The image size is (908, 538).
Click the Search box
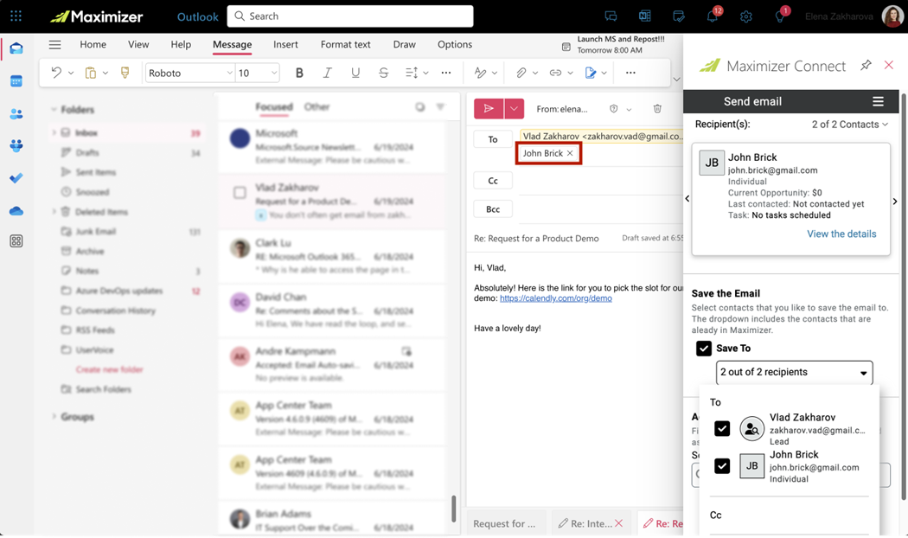[349, 16]
